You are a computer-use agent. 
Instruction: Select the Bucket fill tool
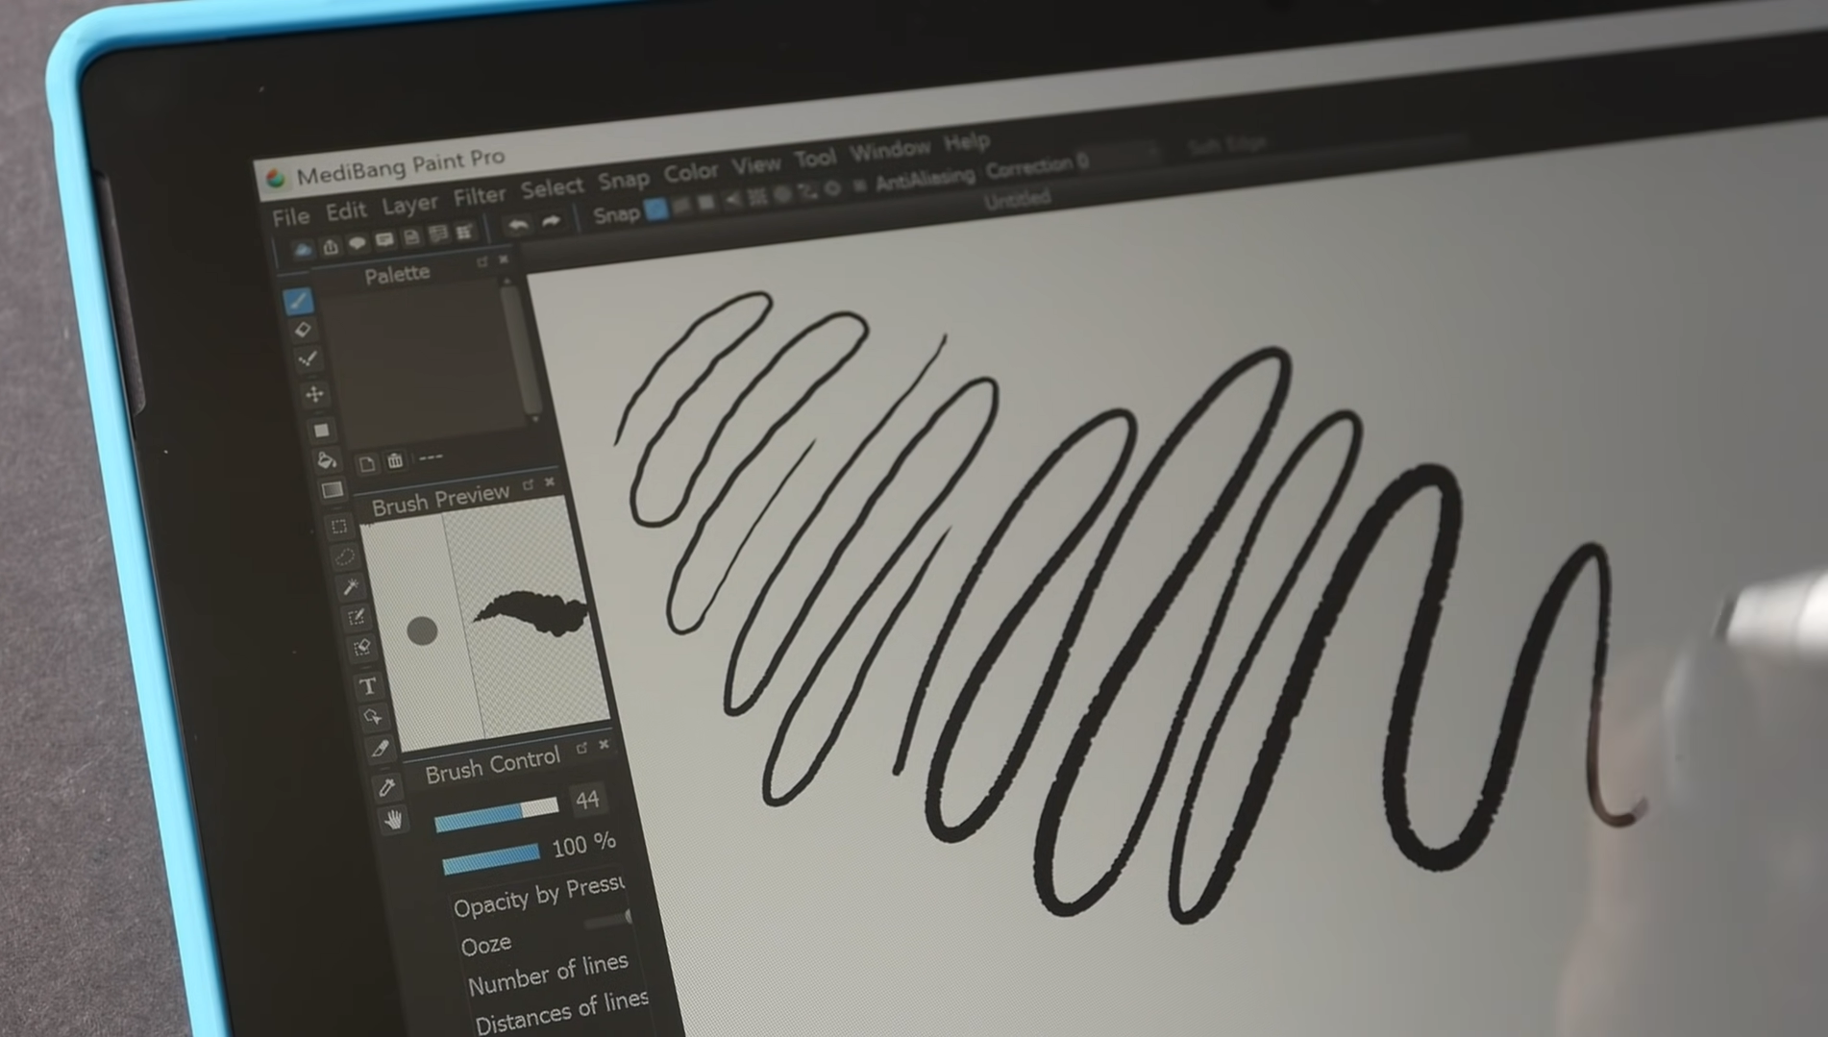point(327,460)
